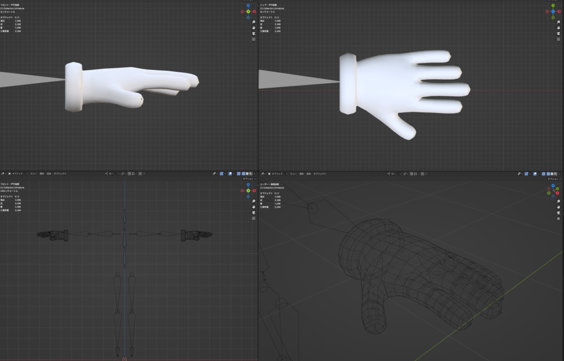Click the pan hand icon in the bottom-right perspective viewport

[x=558, y=207]
